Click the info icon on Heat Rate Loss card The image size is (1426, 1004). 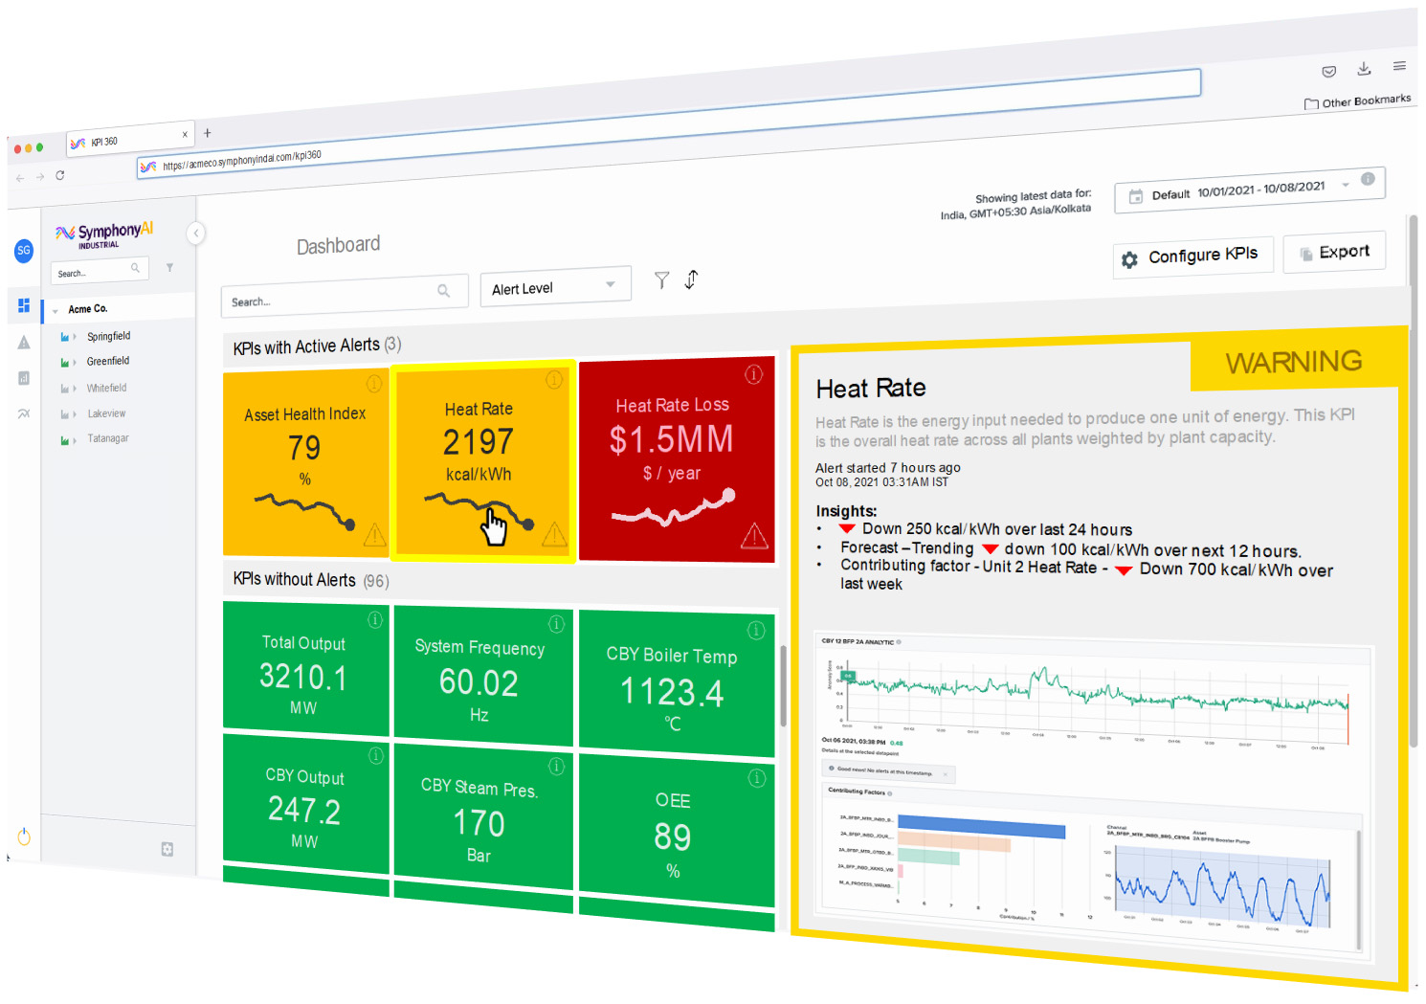(x=754, y=374)
